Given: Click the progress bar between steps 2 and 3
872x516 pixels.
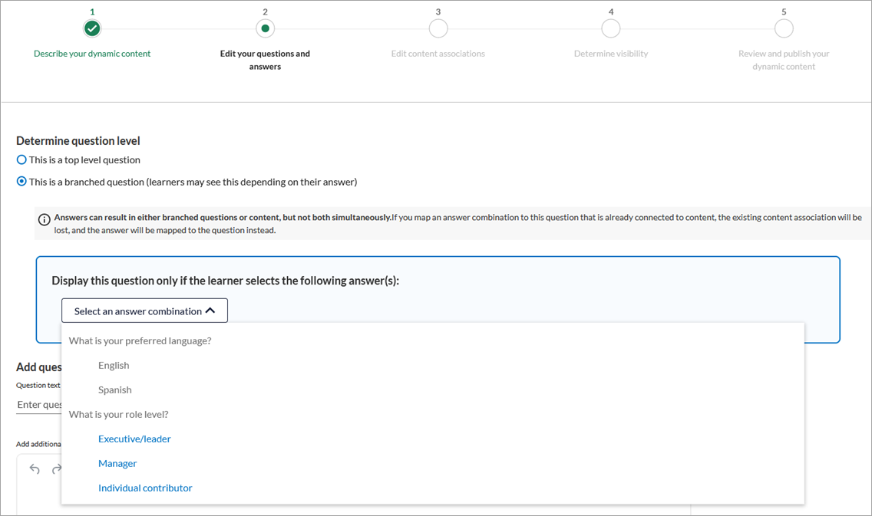Looking at the screenshot, I should (352, 28).
